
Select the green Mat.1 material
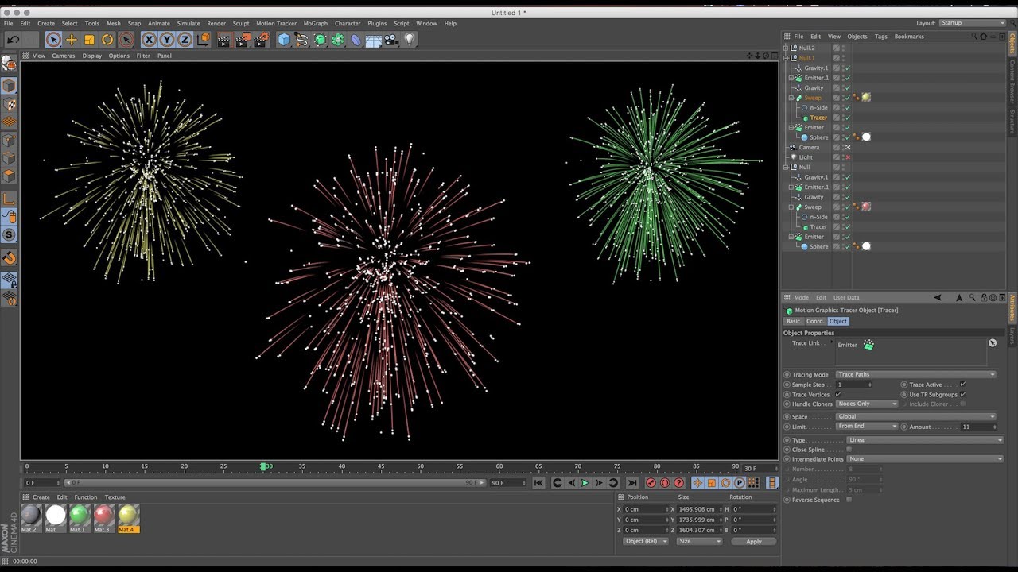click(79, 518)
